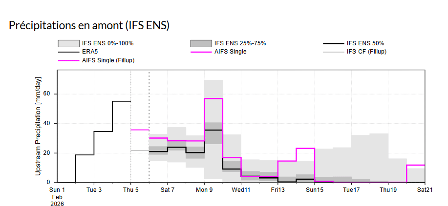Click the IFS ENS 50% legend line
Viewport: 448px width, 206px height.
[333, 43]
